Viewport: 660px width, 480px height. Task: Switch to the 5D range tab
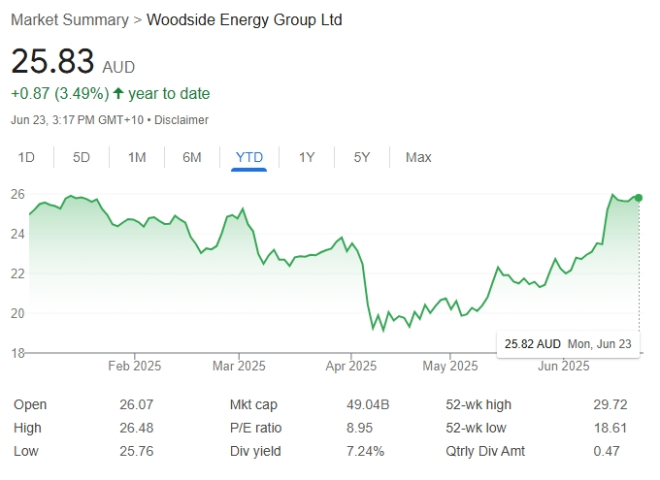tap(82, 157)
